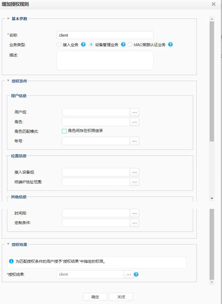
Task: Collapse the 授权条件 section
Action: [x=8, y=81]
